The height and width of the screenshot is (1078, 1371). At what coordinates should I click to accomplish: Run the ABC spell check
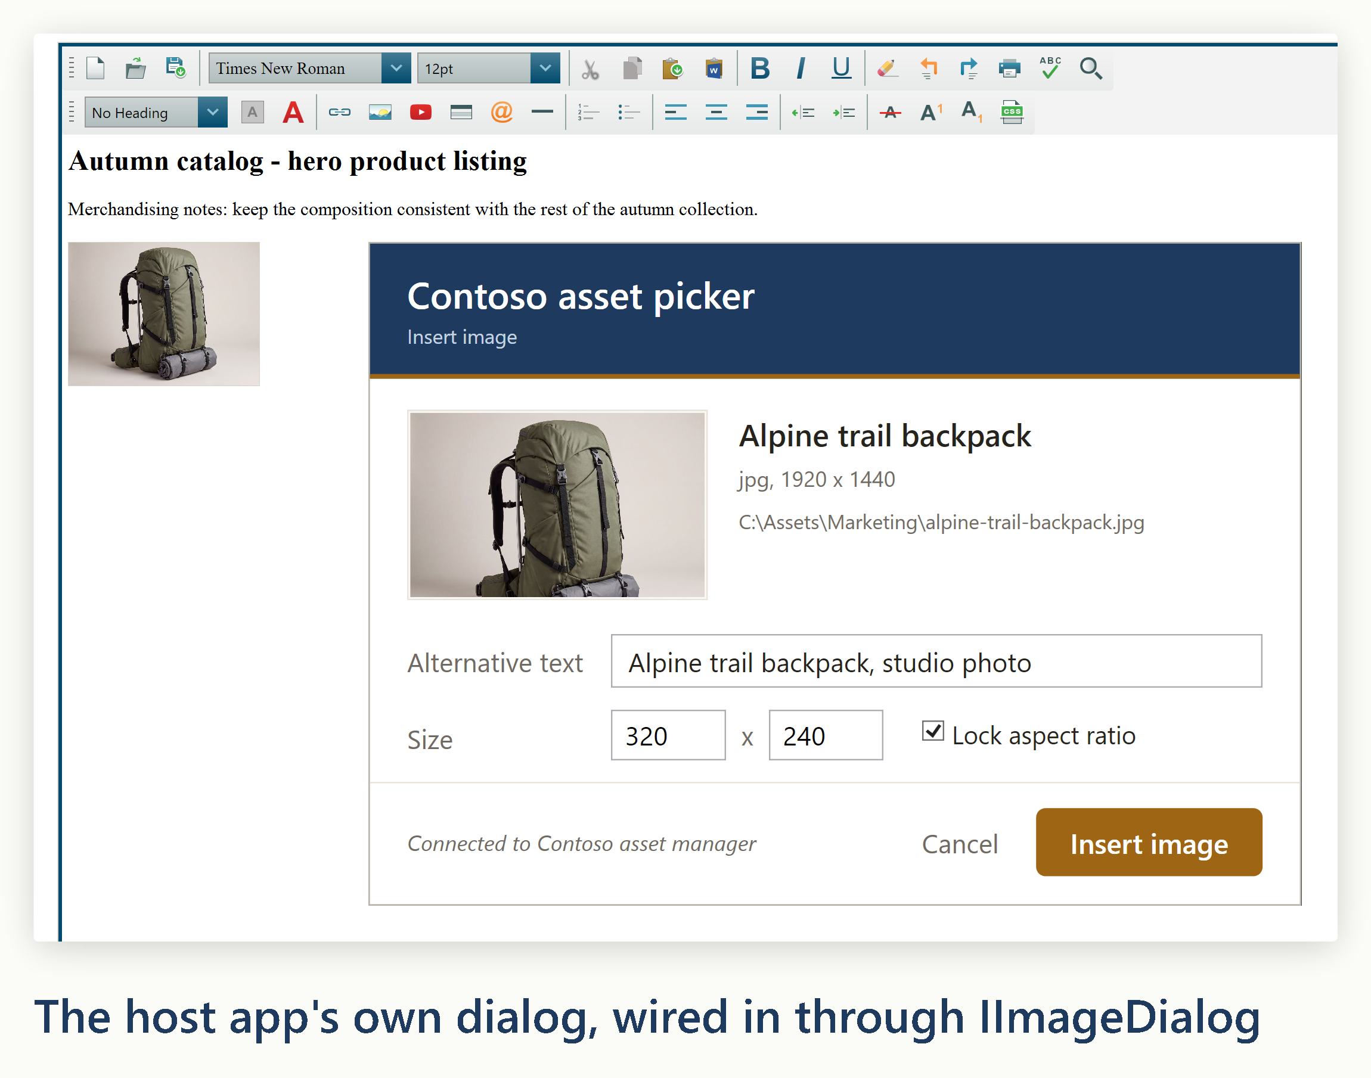1050,68
